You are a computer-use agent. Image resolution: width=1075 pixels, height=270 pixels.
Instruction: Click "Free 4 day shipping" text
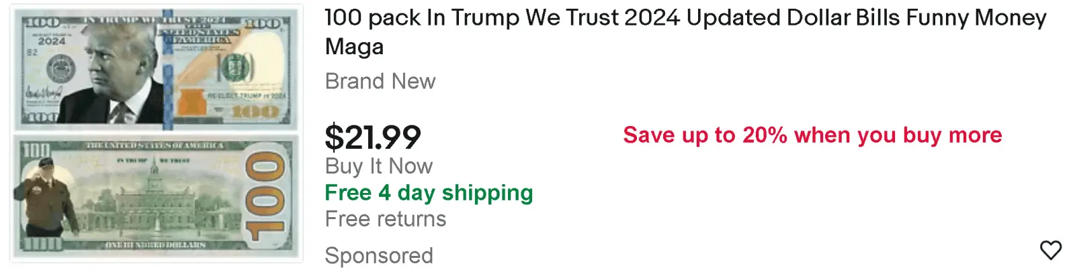(429, 193)
